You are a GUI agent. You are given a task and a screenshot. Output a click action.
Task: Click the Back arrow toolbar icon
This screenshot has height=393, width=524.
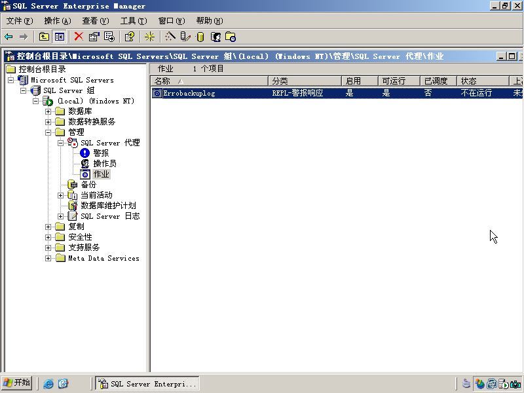(9, 37)
